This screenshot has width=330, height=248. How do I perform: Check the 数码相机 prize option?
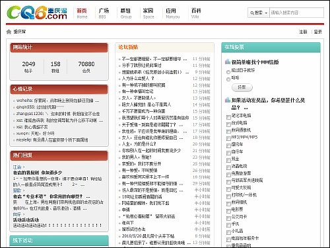[228, 204]
